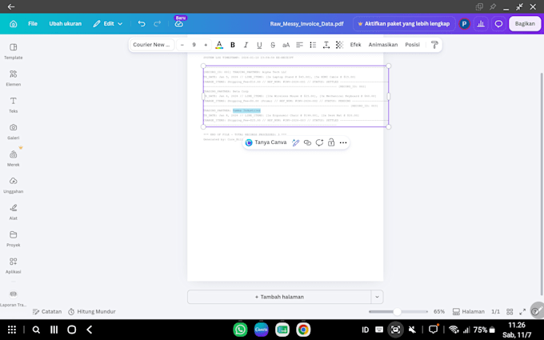Screen dimensions: 544x340
Task: Copy style with paint roller icon
Action: [x=434, y=45]
